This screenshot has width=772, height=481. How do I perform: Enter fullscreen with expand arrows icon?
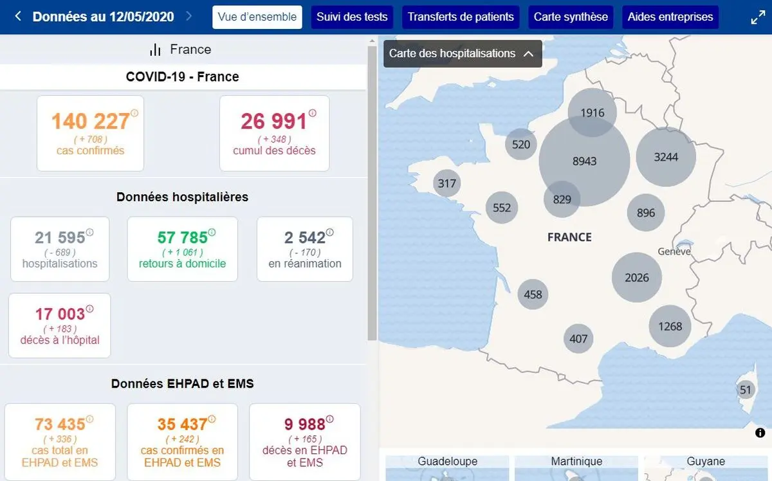[758, 18]
